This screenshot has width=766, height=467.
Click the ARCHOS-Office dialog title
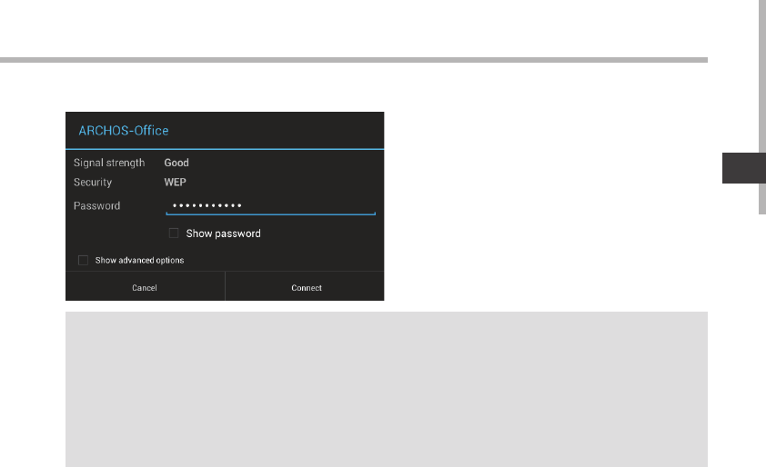coord(124,131)
